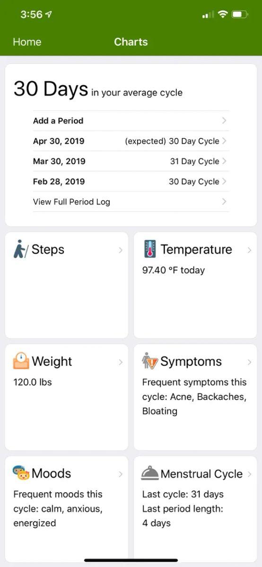Image resolution: width=262 pixels, height=567 pixels.
Task: Select the Feb 28, 2019 cycle entry
Action: (x=131, y=181)
